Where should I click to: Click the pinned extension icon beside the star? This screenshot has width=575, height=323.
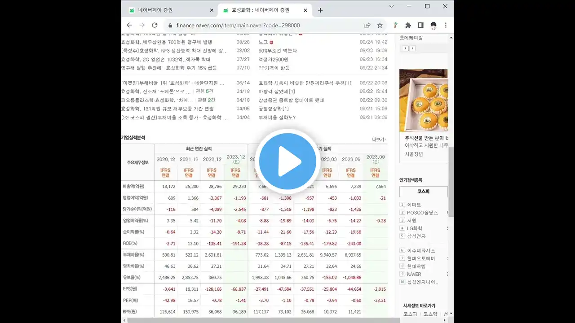(395, 25)
